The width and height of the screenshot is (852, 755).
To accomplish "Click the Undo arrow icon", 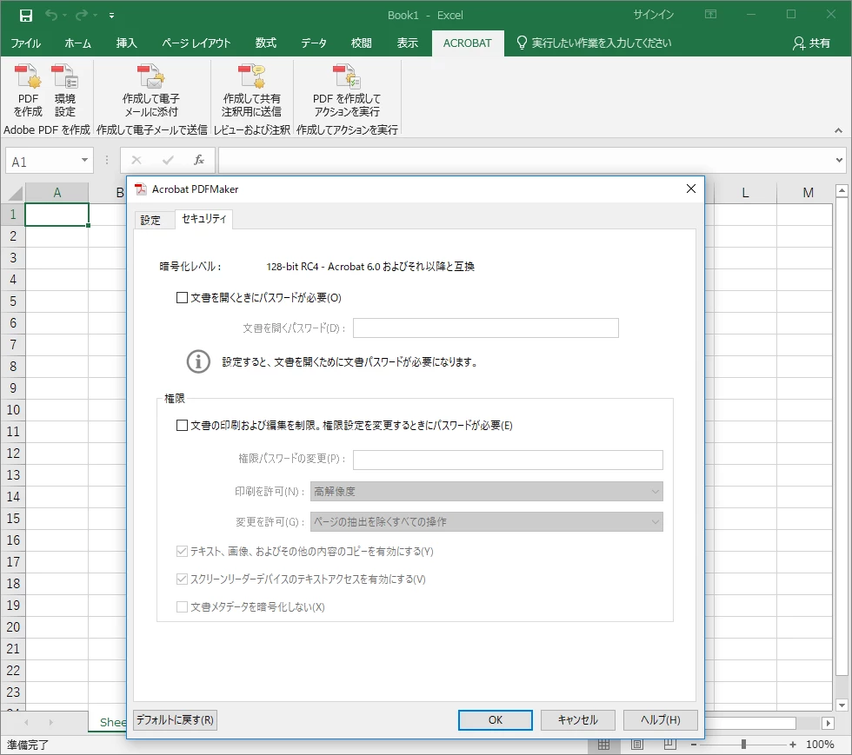I will pos(51,16).
